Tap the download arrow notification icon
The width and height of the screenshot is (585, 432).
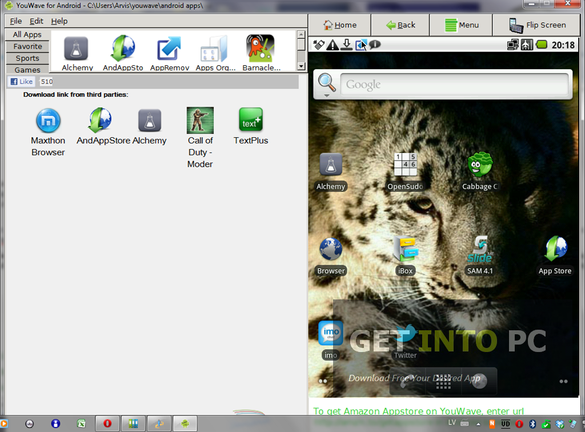pyautogui.click(x=347, y=45)
